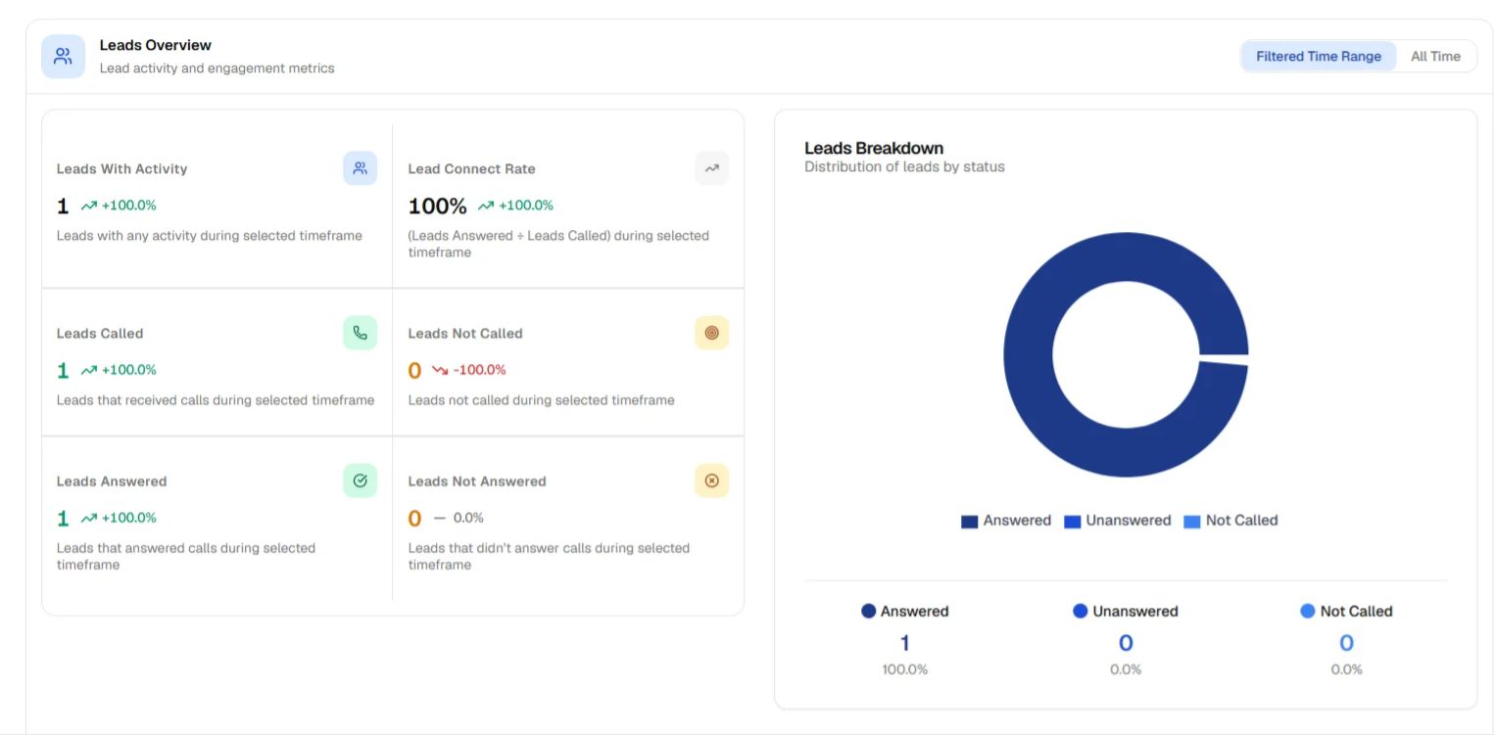1495x735 pixels.
Task: Toggle Unanswered series in chart legend
Action: click(1118, 521)
